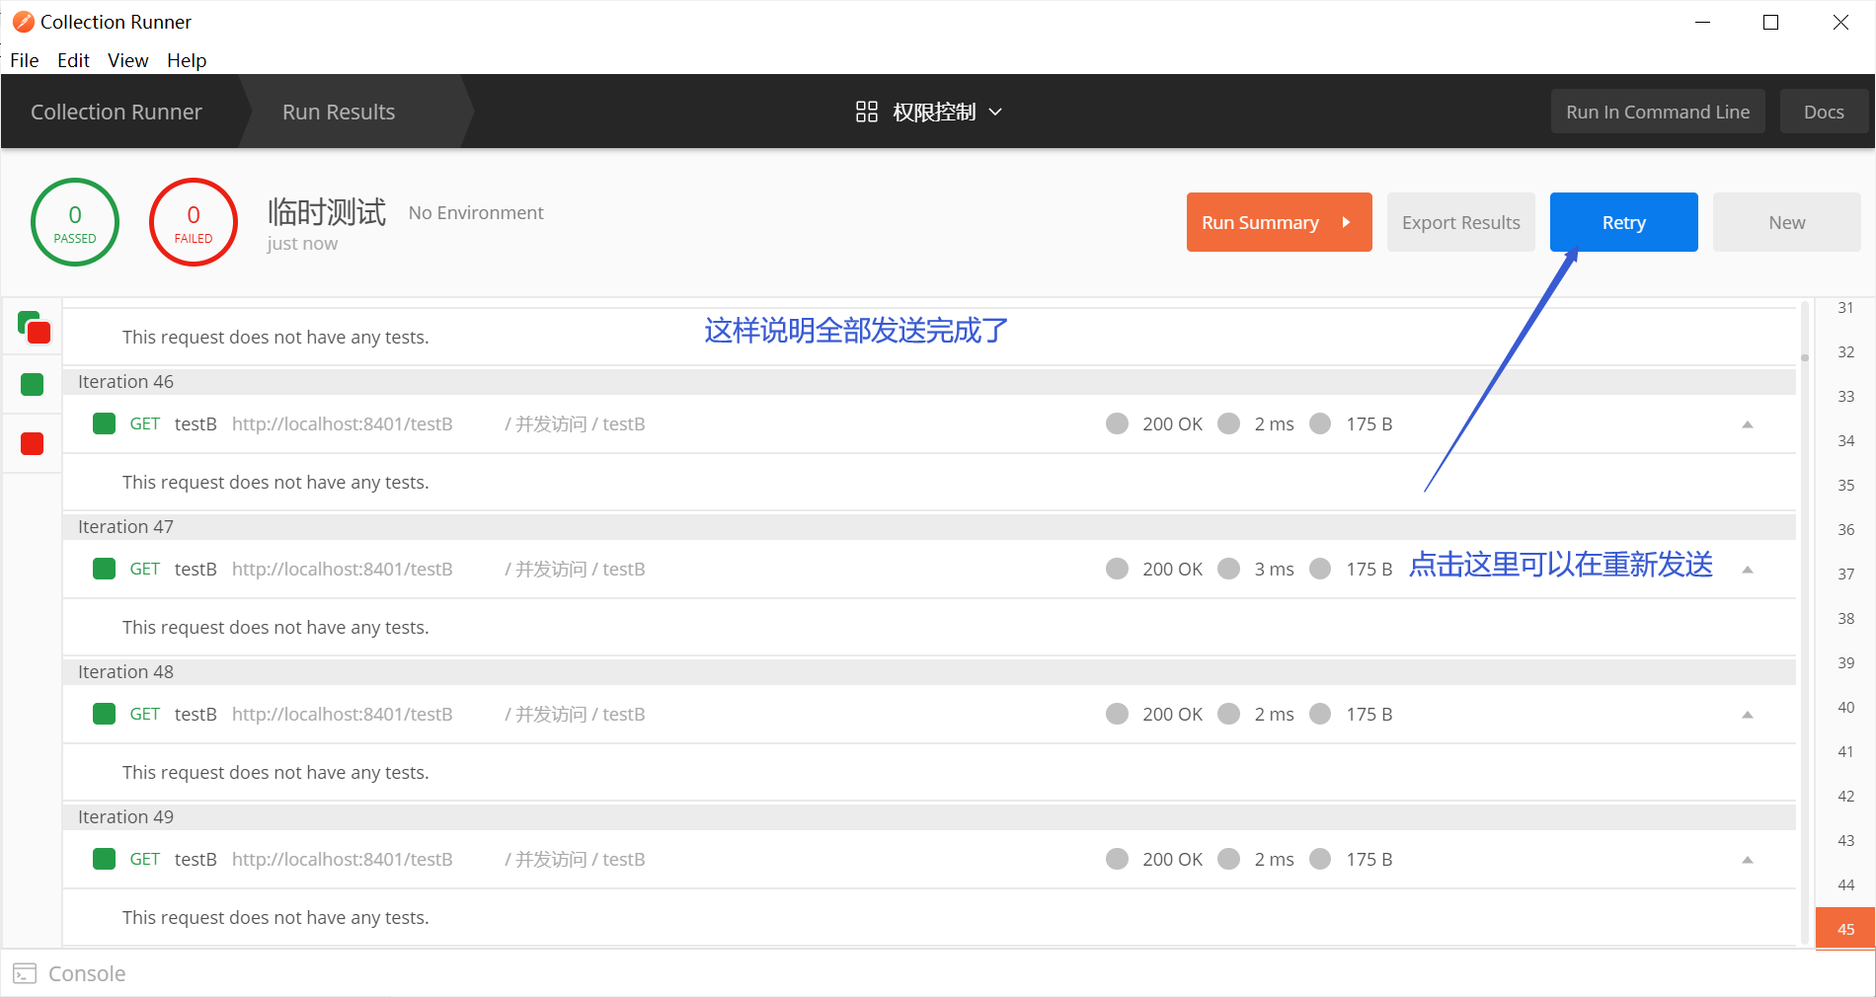Image resolution: width=1876 pixels, height=997 pixels.
Task: Click the stacked green-red icon atop the sidebar
Action: pos(34,328)
